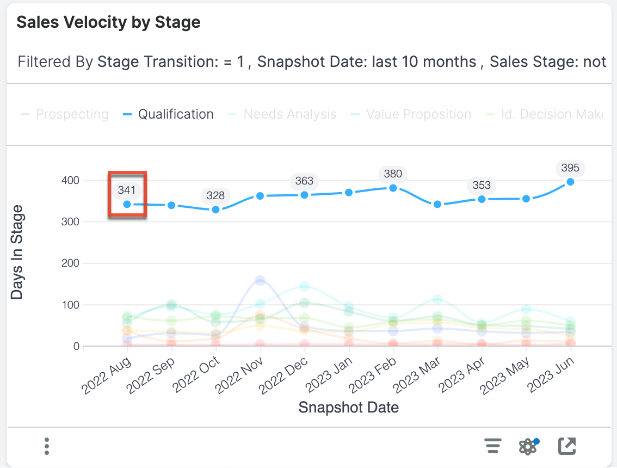Click the export/open-in-new-window icon

(x=567, y=446)
